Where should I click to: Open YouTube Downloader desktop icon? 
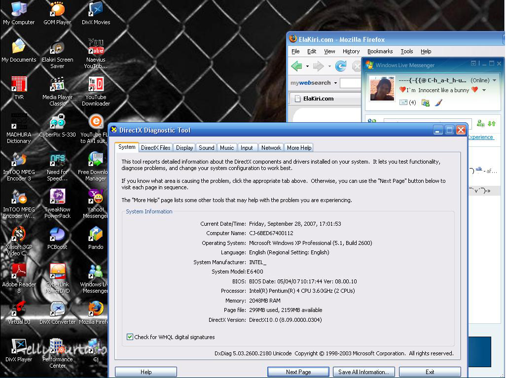[96, 92]
